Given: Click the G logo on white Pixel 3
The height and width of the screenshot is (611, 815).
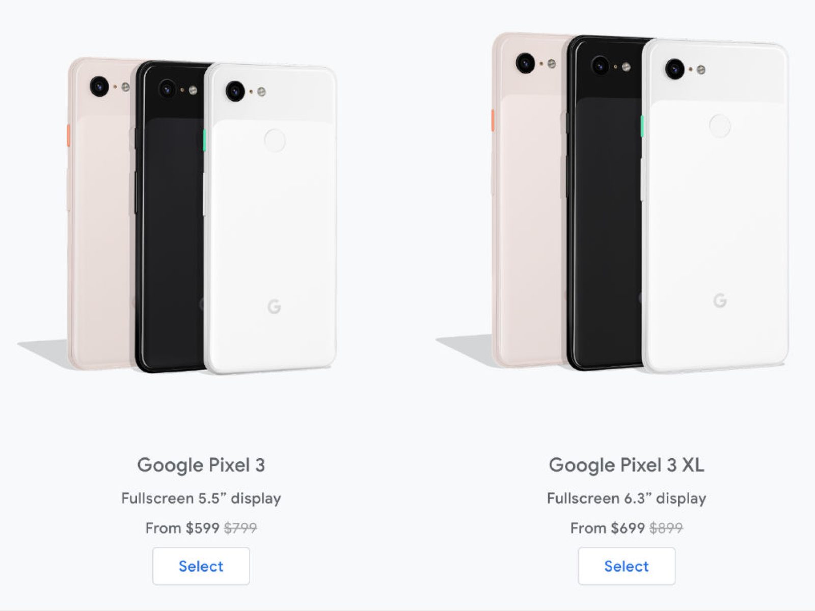Looking at the screenshot, I should point(274,307).
